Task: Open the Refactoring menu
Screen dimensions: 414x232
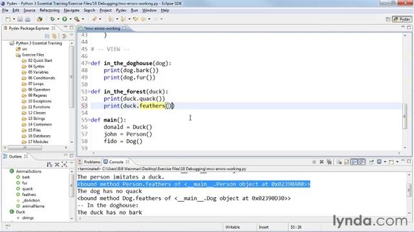Action: tap(50, 10)
